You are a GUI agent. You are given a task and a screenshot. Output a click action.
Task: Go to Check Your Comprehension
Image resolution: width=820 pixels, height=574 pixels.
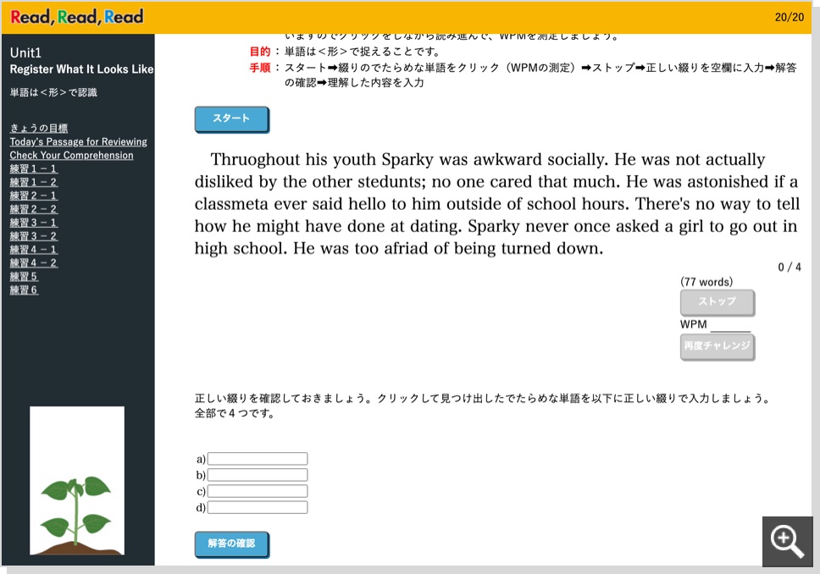[71, 156]
